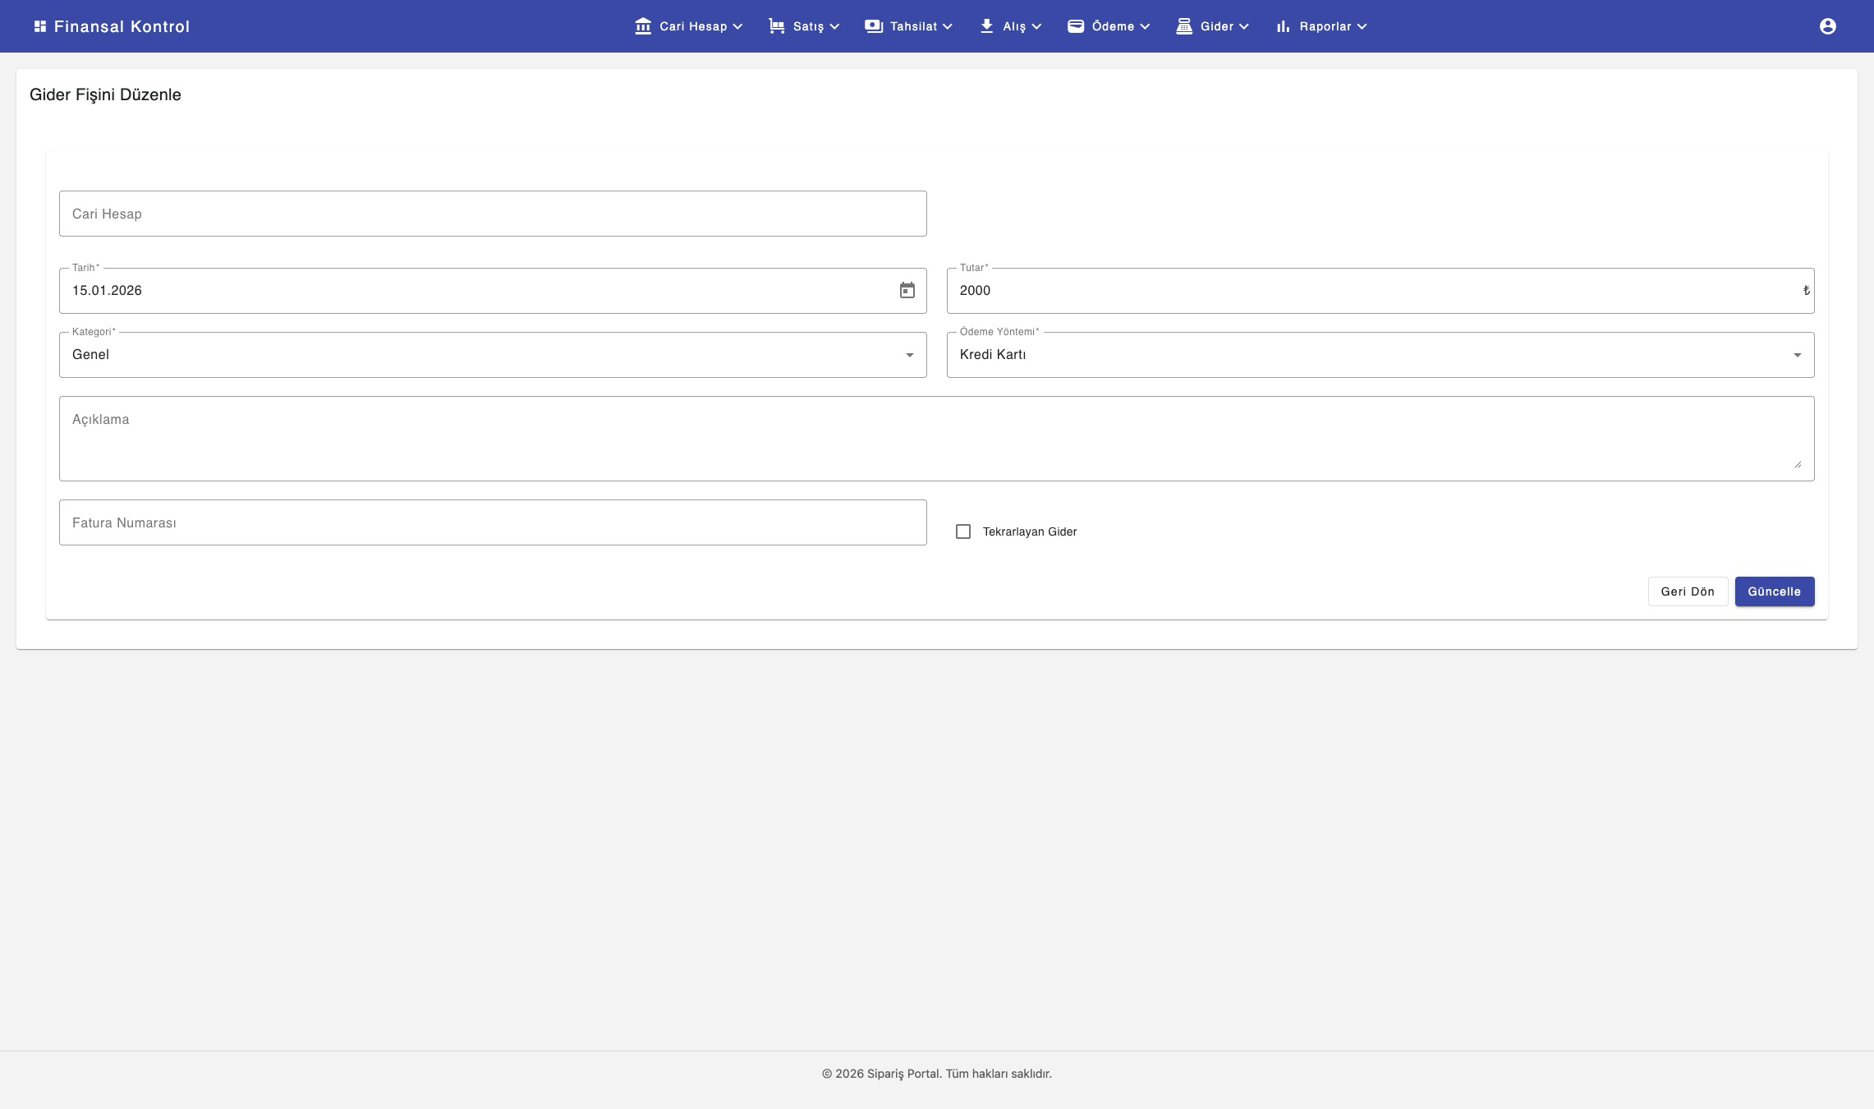This screenshot has height=1109, width=1874.
Task: Click the Ödeme credit card icon
Action: pos(1075,26)
